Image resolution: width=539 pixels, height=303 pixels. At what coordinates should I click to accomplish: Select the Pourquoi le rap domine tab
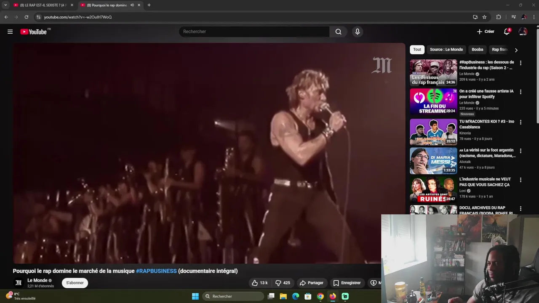110,5
